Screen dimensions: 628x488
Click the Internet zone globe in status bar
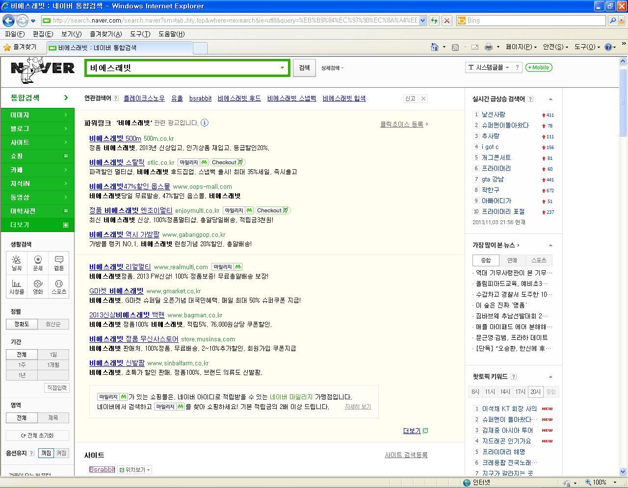[x=467, y=483]
